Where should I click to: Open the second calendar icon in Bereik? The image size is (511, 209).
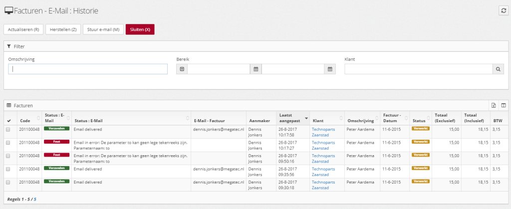pos(330,69)
